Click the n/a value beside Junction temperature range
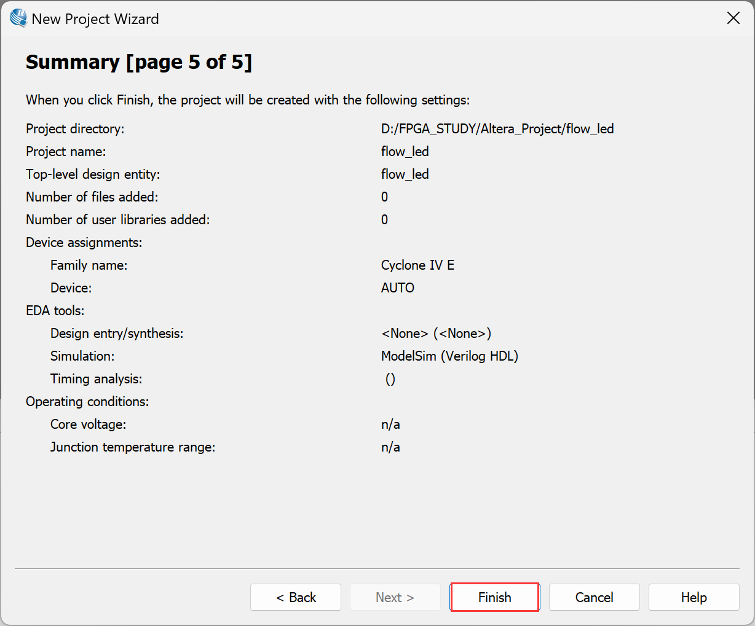 [x=390, y=447]
